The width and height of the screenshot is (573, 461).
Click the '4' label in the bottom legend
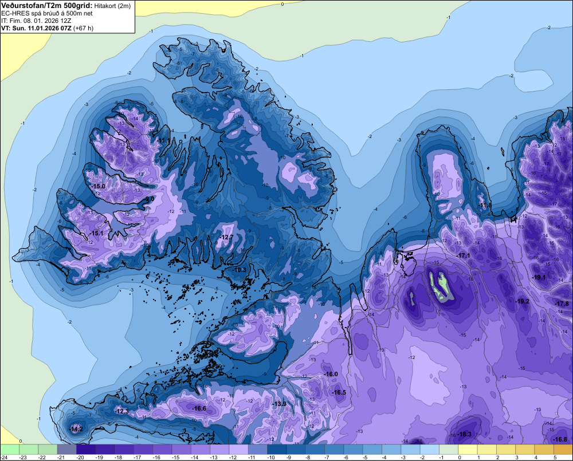click(x=536, y=458)
